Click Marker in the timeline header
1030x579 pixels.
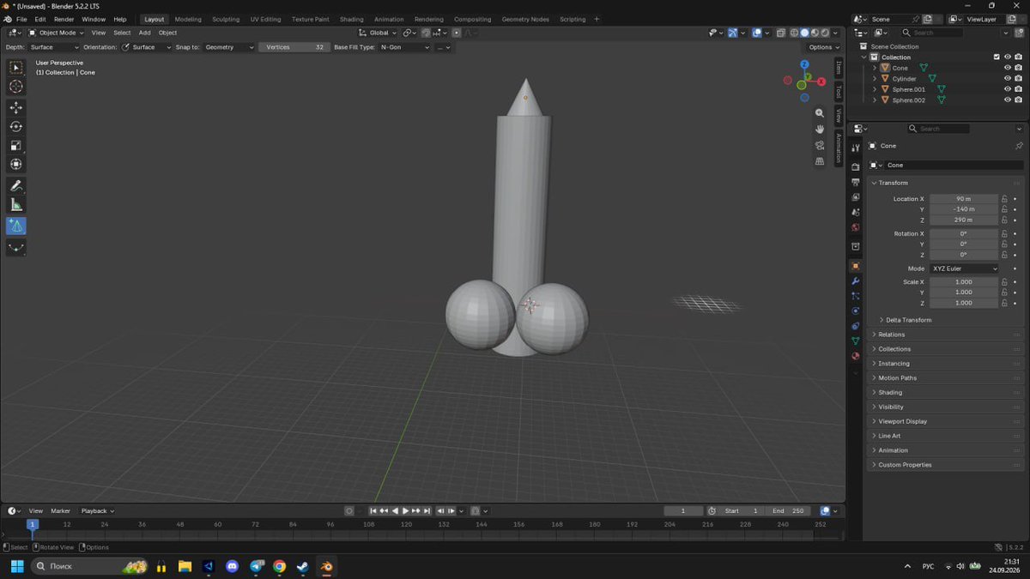(60, 510)
